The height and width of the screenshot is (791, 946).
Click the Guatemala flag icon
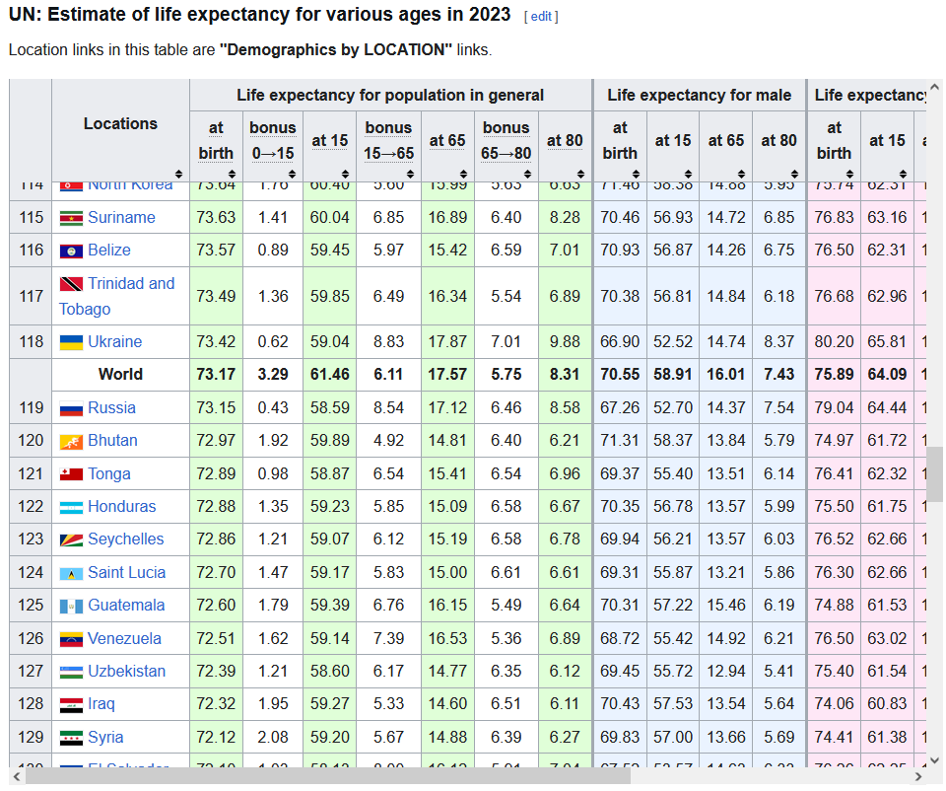[71, 606]
